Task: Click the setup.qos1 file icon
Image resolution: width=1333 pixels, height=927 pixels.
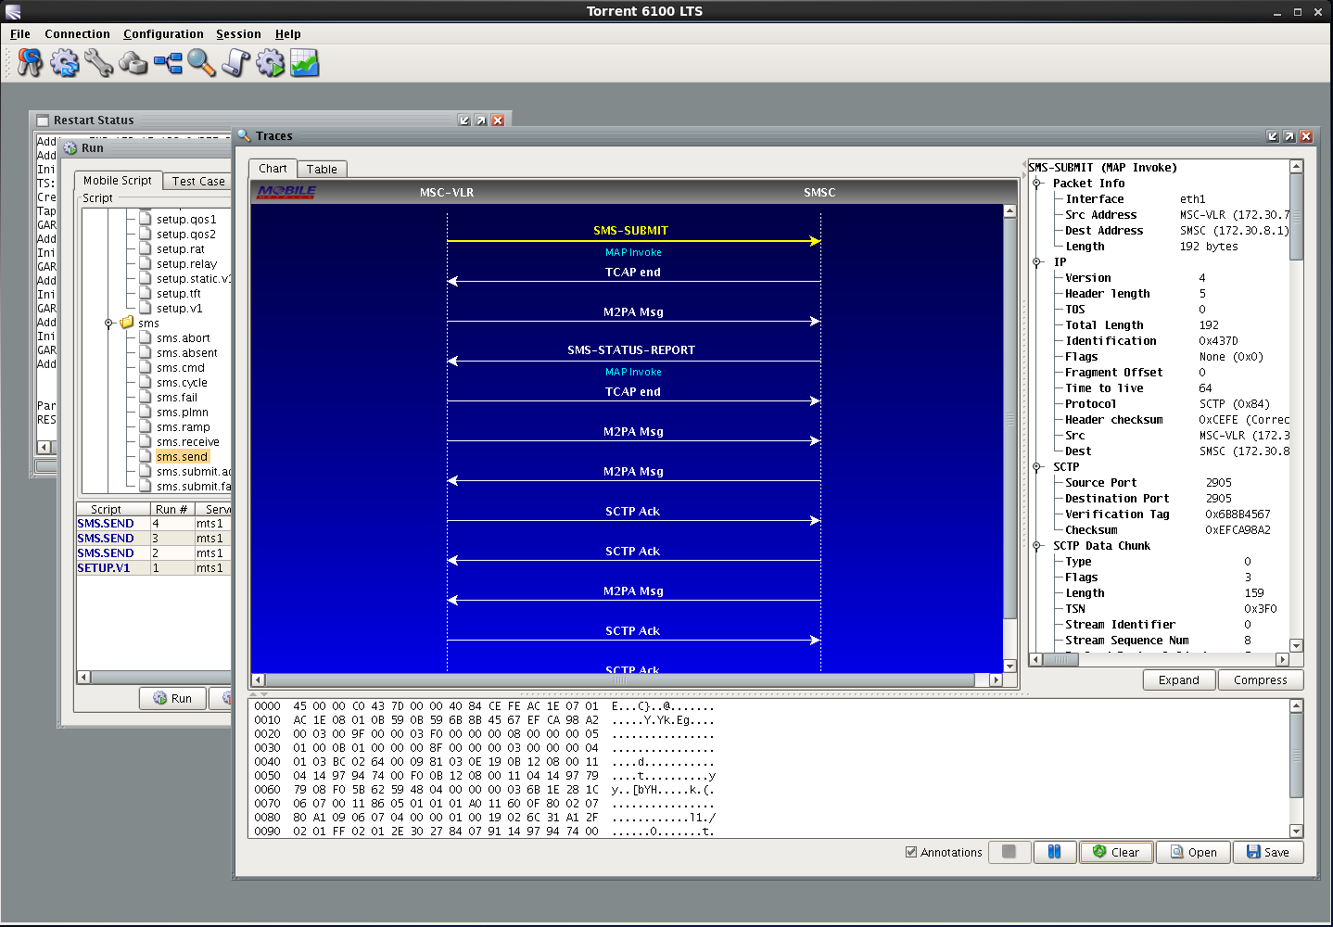Action: pyautogui.click(x=146, y=219)
